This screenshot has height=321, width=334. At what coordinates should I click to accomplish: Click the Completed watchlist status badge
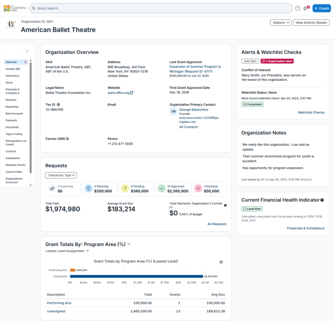coord(252,105)
